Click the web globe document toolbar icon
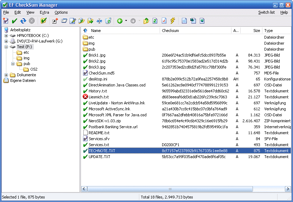This screenshot has width=293, height=202. click(x=202, y=21)
